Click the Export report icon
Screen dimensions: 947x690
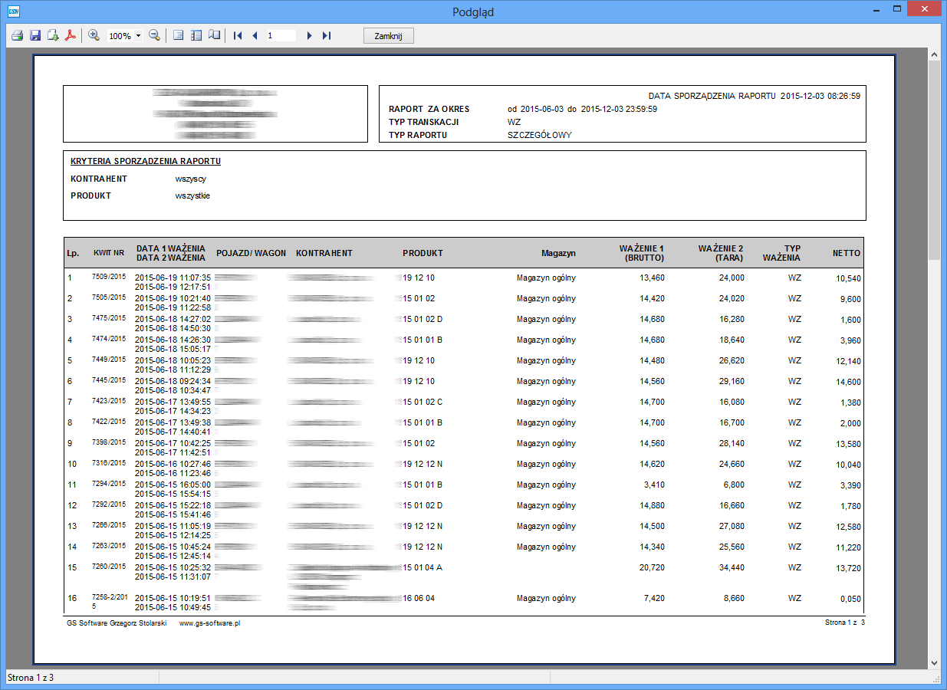[53, 35]
